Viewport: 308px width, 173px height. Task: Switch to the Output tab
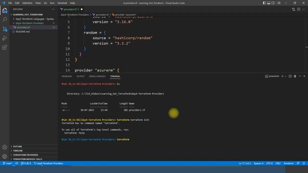coord(80,76)
